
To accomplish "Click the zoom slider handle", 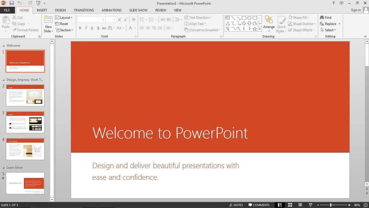I will tap(331, 205).
